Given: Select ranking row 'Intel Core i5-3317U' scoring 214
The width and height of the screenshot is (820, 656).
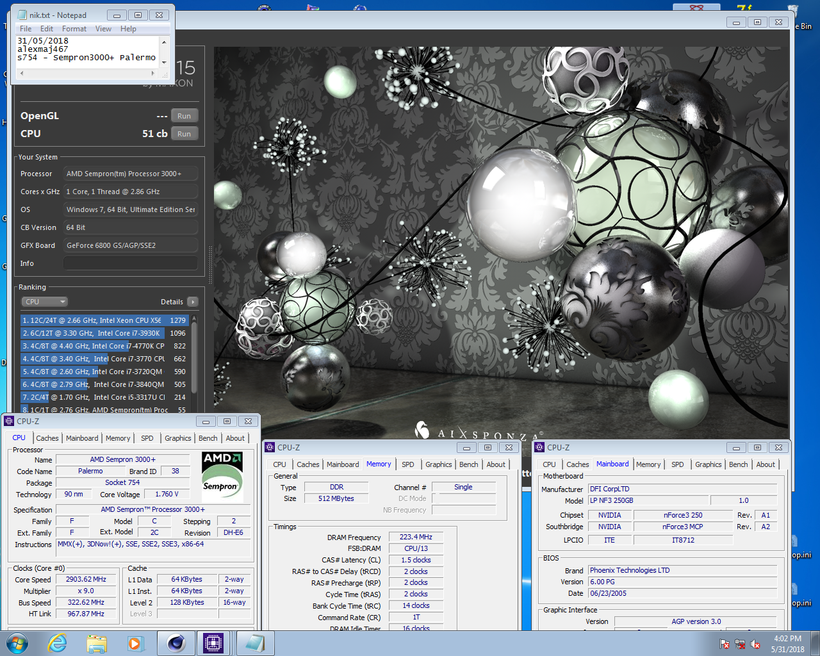Looking at the screenshot, I should click(x=104, y=397).
